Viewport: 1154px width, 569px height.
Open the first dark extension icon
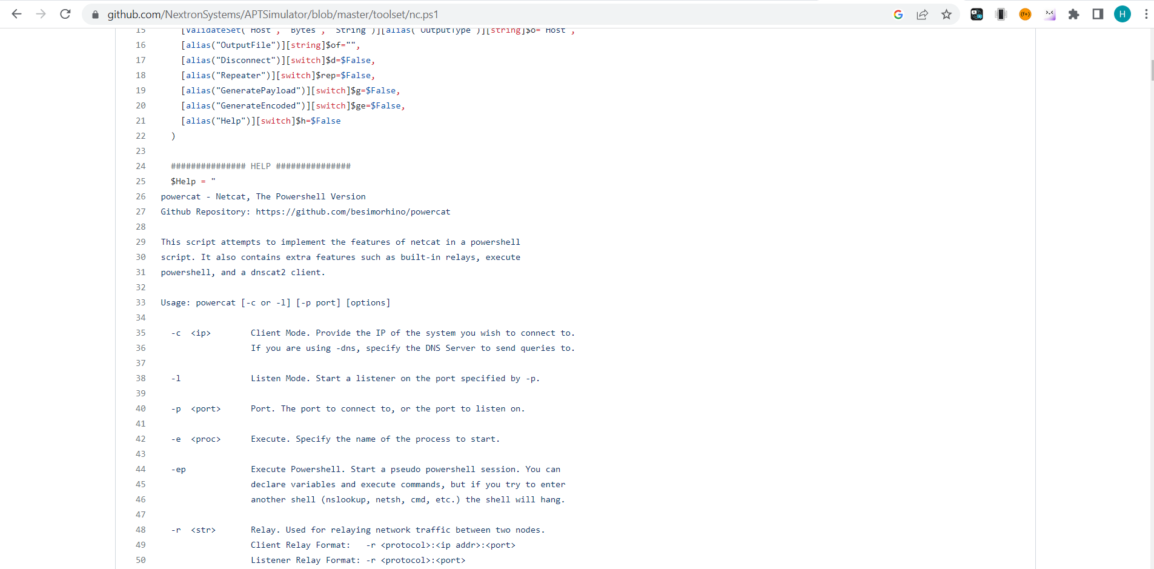[x=977, y=15]
